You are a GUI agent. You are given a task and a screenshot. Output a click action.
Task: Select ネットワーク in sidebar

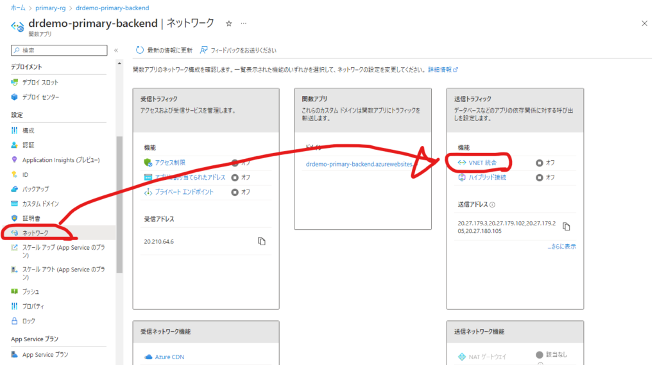click(36, 233)
